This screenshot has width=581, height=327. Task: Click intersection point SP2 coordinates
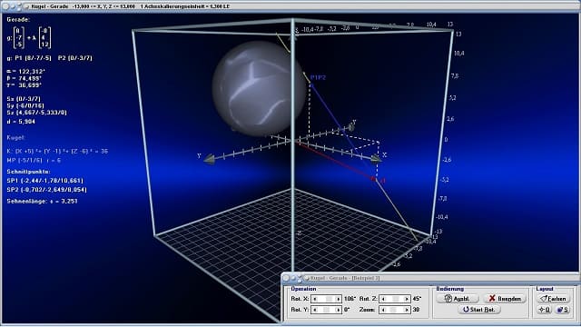(46, 190)
